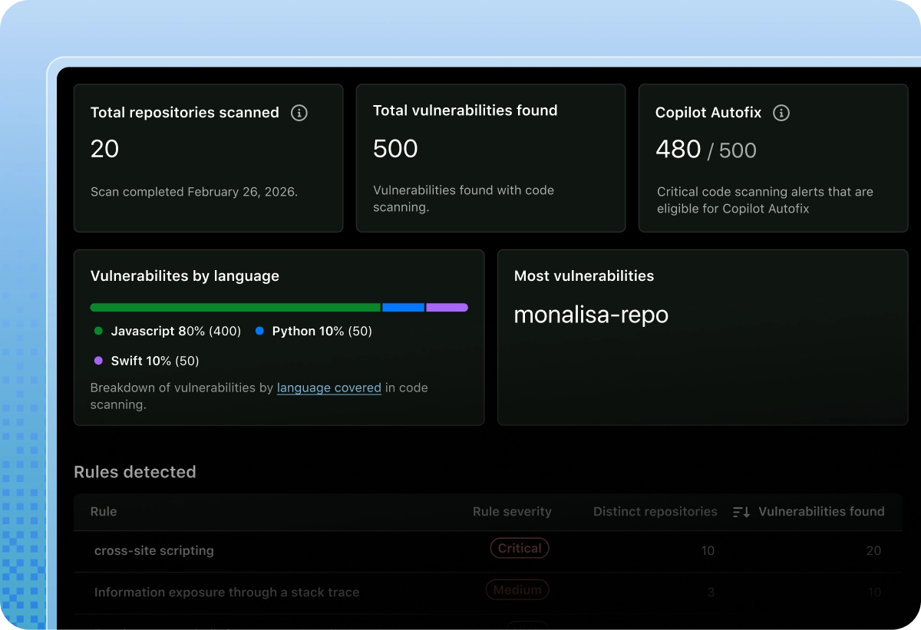Click Scan completed February 26, 2026 text
The height and width of the screenshot is (630, 921).
tap(194, 192)
